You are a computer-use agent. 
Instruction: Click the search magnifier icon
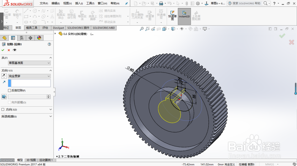tap(266, 3)
